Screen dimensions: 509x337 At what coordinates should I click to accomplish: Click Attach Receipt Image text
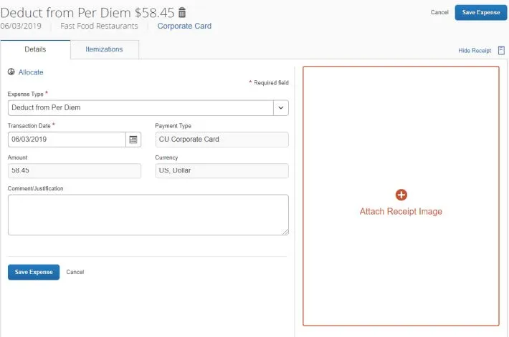pyautogui.click(x=401, y=212)
